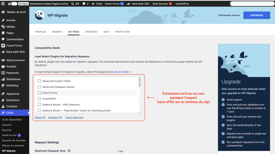Open the Upgrades tab
Image resolution: width=275 pixels, height=154 pixels.
pos(91,32)
